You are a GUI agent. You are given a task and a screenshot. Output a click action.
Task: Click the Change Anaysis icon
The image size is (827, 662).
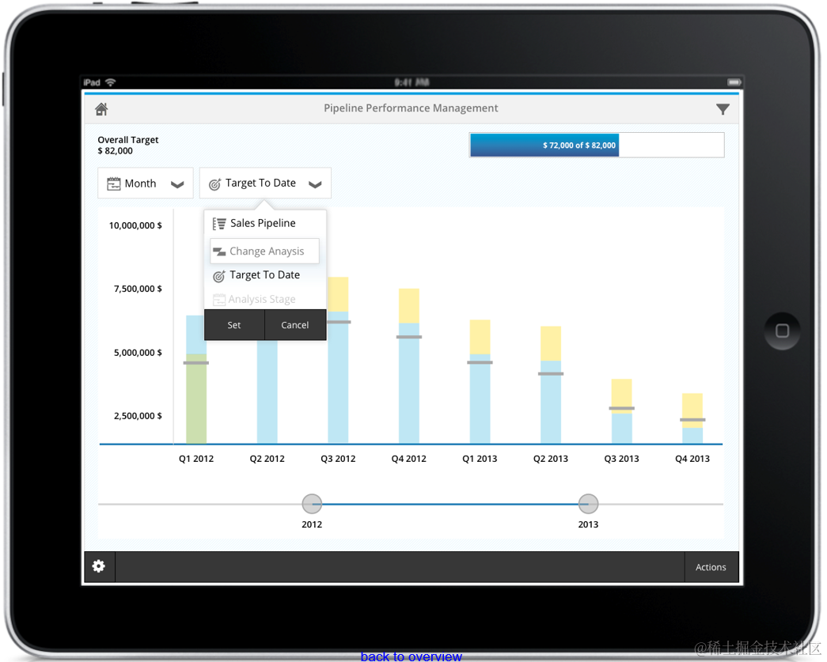219,252
